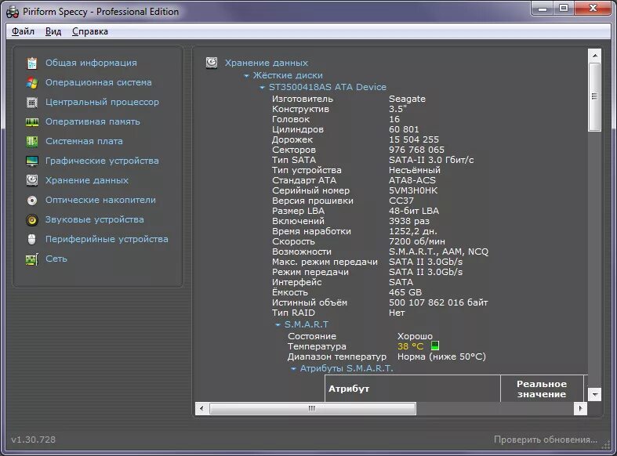Viewport: 617px width, 456px height.
Task: Click the disc icon beside Оптические накопители
Action: coord(32,200)
